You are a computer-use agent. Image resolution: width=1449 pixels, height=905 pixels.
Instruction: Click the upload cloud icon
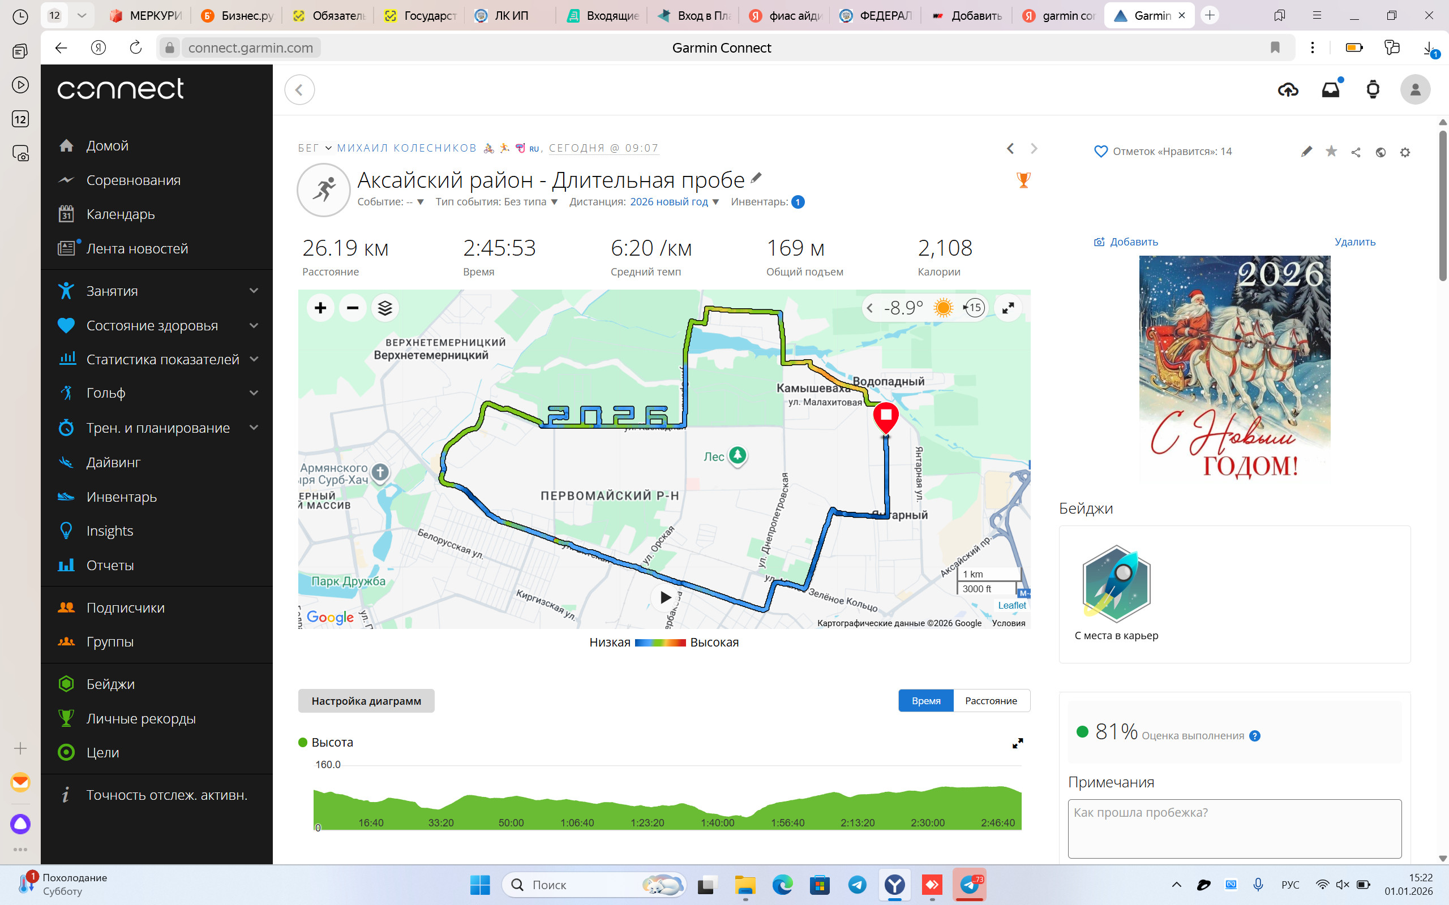1288,90
